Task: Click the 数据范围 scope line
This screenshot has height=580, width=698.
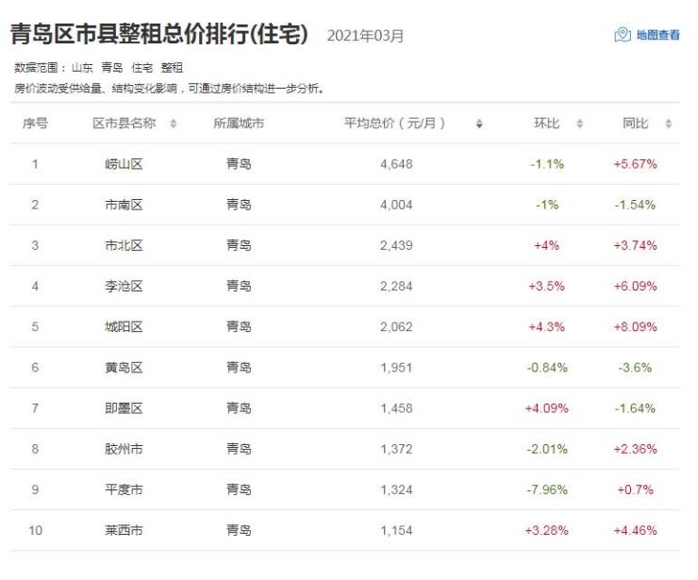Action: point(98,68)
